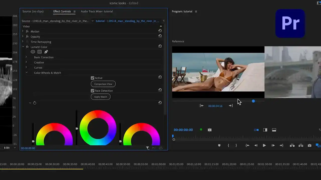This screenshot has width=321, height=180.
Task: Switch comparison to vertical split view
Action: tap(265, 130)
